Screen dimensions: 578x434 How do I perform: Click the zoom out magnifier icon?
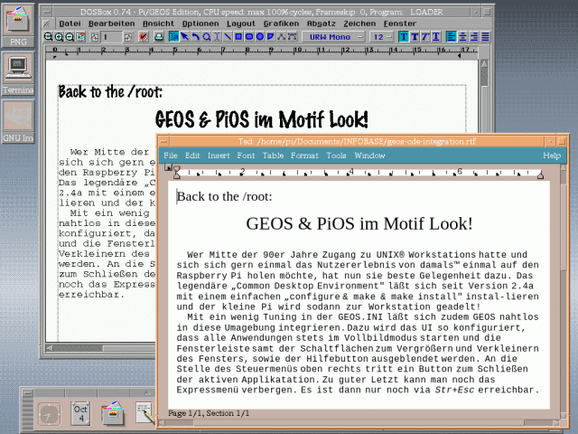click(x=70, y=37)
